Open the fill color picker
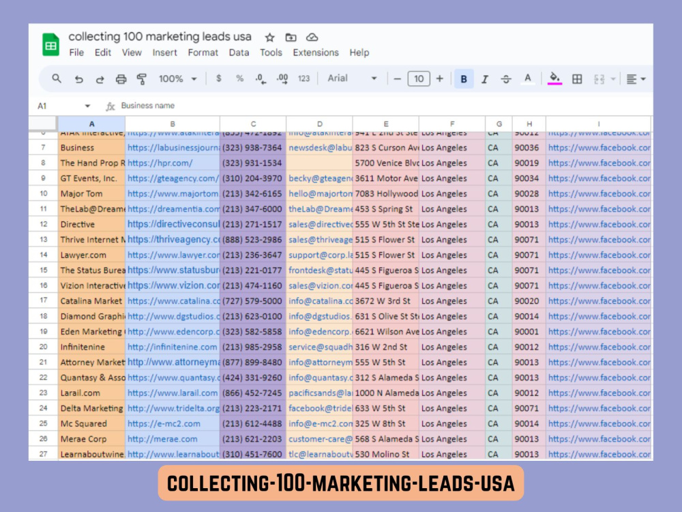This screenshot has height=512, width=682. (x=554, y=79)
